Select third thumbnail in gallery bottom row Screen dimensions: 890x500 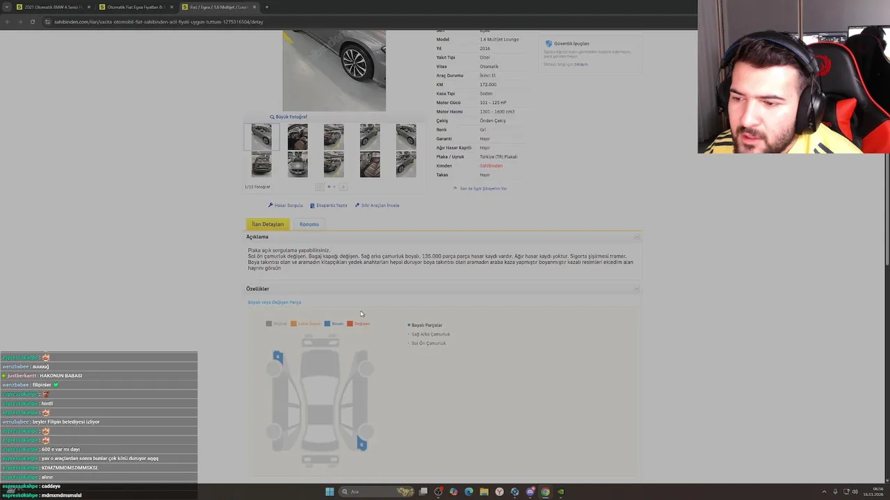point(334,165)
